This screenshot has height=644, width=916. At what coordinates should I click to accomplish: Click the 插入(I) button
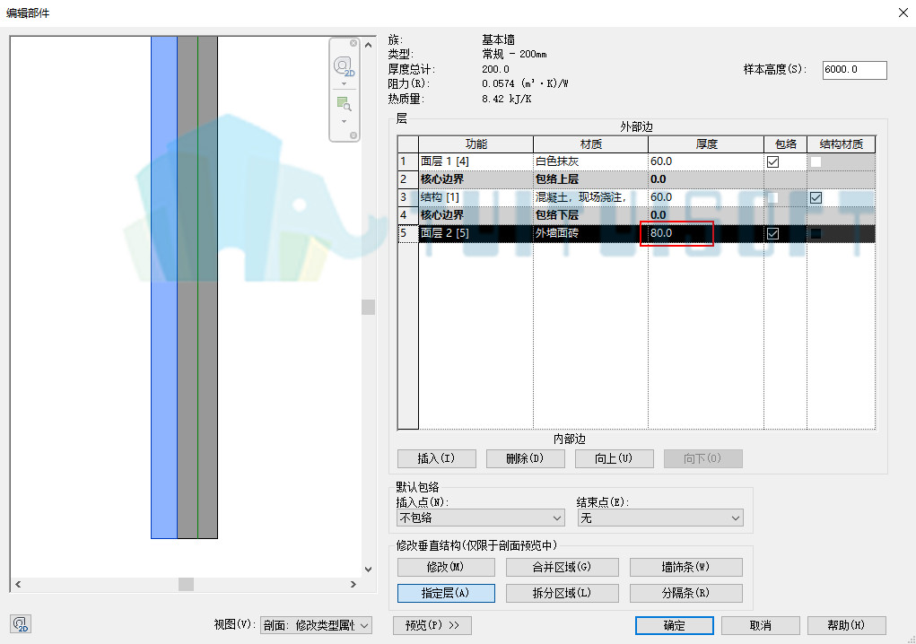point(436,458)
